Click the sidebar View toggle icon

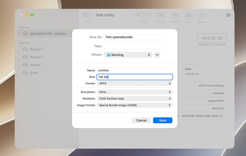point(85,15)
